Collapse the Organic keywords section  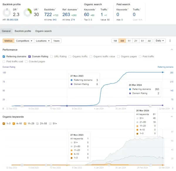(x=172, y=117)
